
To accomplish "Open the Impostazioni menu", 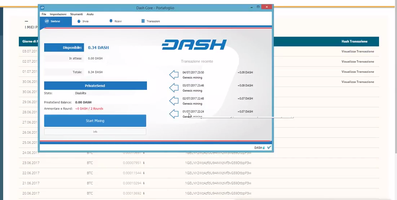I will click(x=58, y=14).
